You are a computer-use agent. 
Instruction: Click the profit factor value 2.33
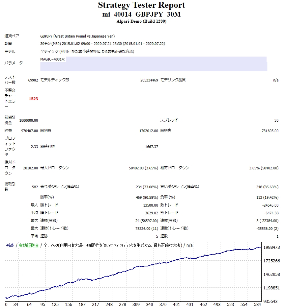pyautogui.click(x=34, y=147)
